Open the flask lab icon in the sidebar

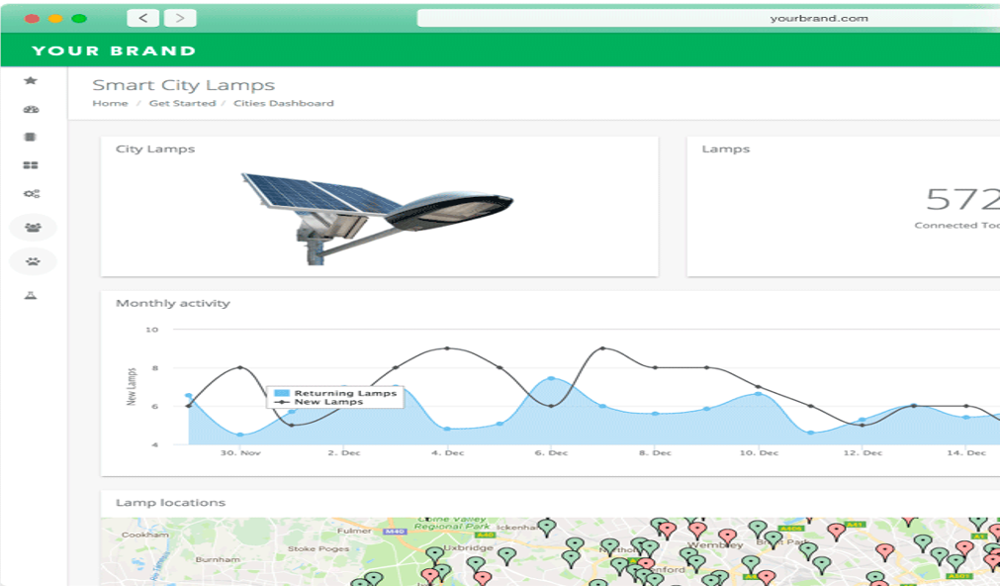31,295
